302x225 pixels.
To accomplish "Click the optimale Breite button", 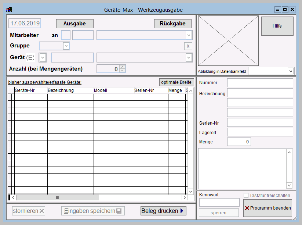I will [177, 82].
